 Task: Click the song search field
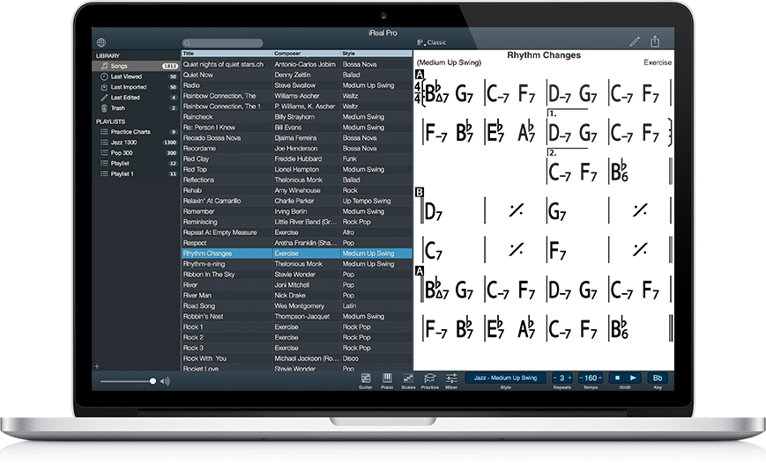(x=223, y=42)
